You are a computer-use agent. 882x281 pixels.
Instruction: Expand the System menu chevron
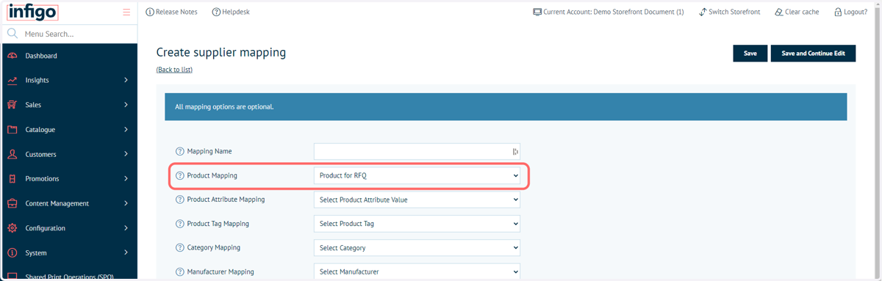(126, 253)
